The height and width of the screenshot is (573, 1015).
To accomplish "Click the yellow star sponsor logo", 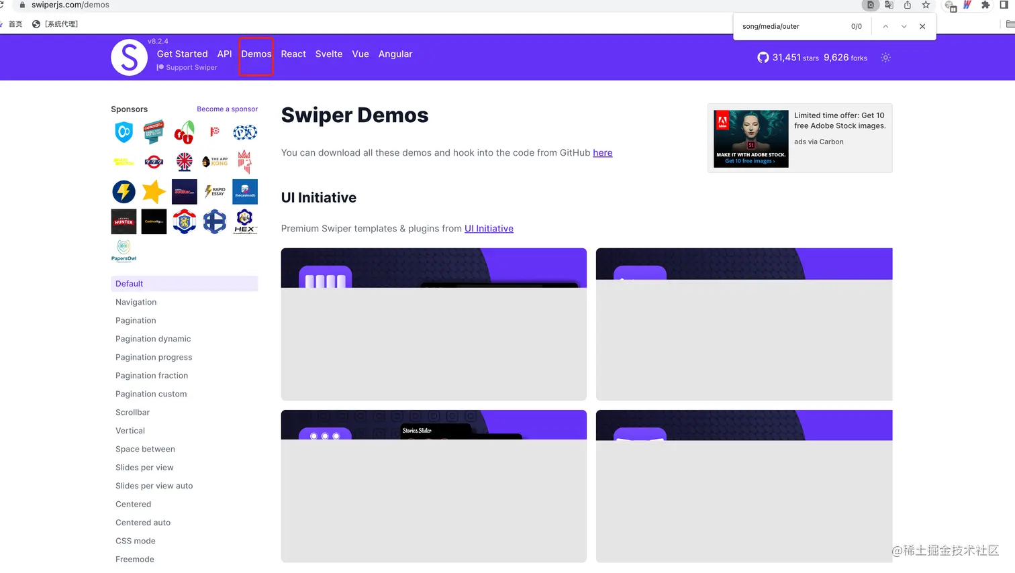I will click(154, 192).
